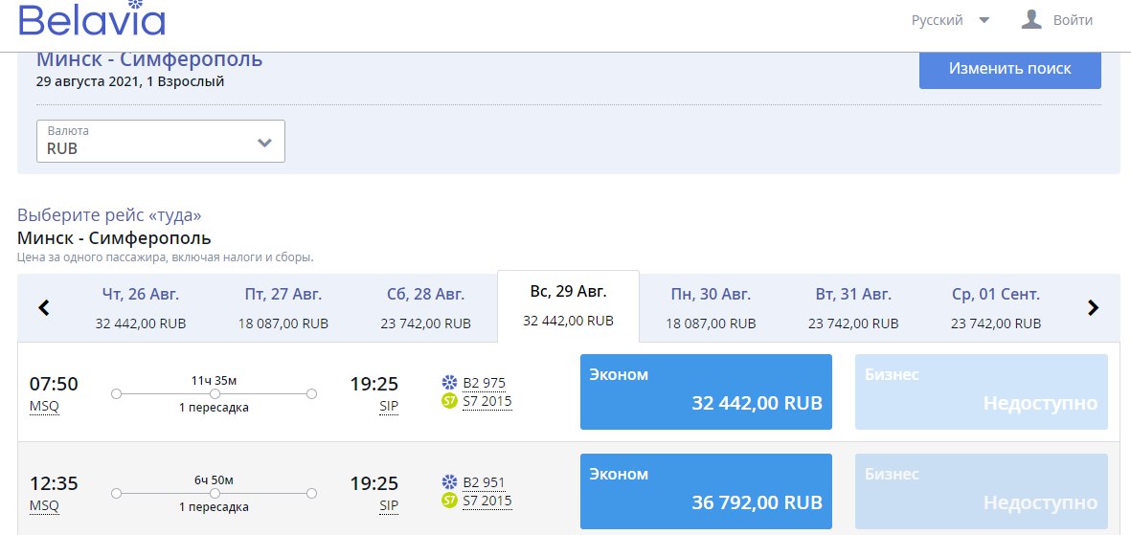1131x535 pixels.
Task: Expand the Валюта RUB currency selector
Action: coord(161,142)
